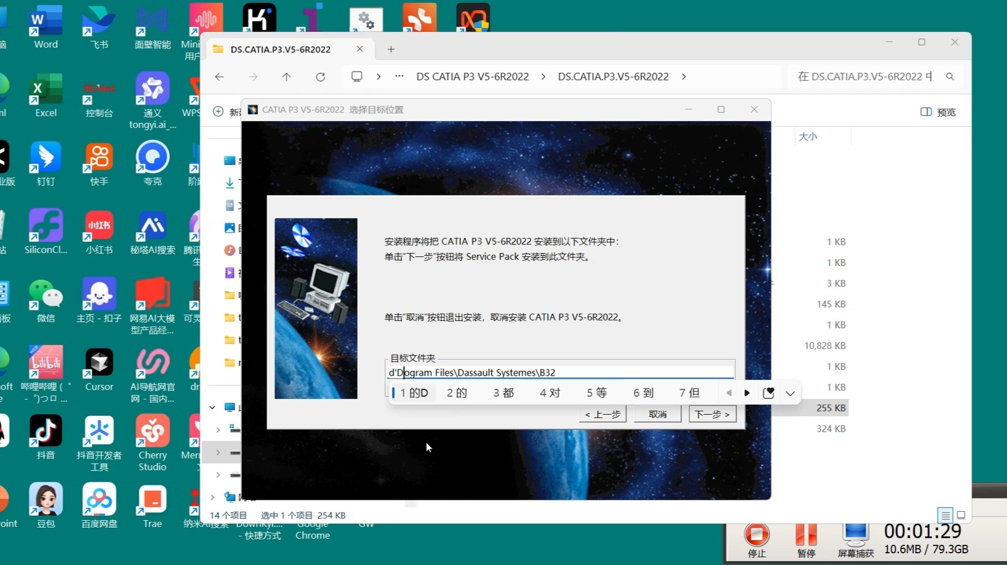The width and height of the screenshot is (1007, 565).
Task: Click 大小 column header
Action: (808, 136)
